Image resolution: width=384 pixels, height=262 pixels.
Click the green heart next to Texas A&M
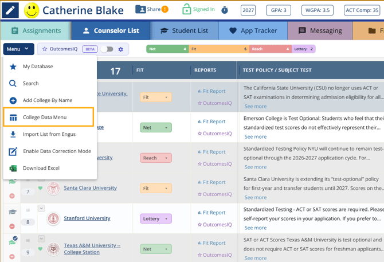(x=41, y=249)
